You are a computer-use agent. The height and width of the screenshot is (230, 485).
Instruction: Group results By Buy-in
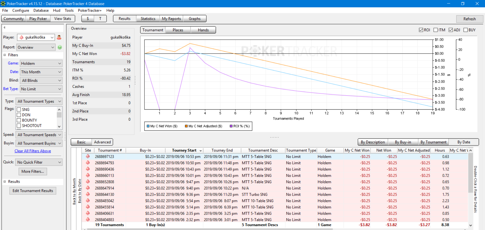pos(403,142)
